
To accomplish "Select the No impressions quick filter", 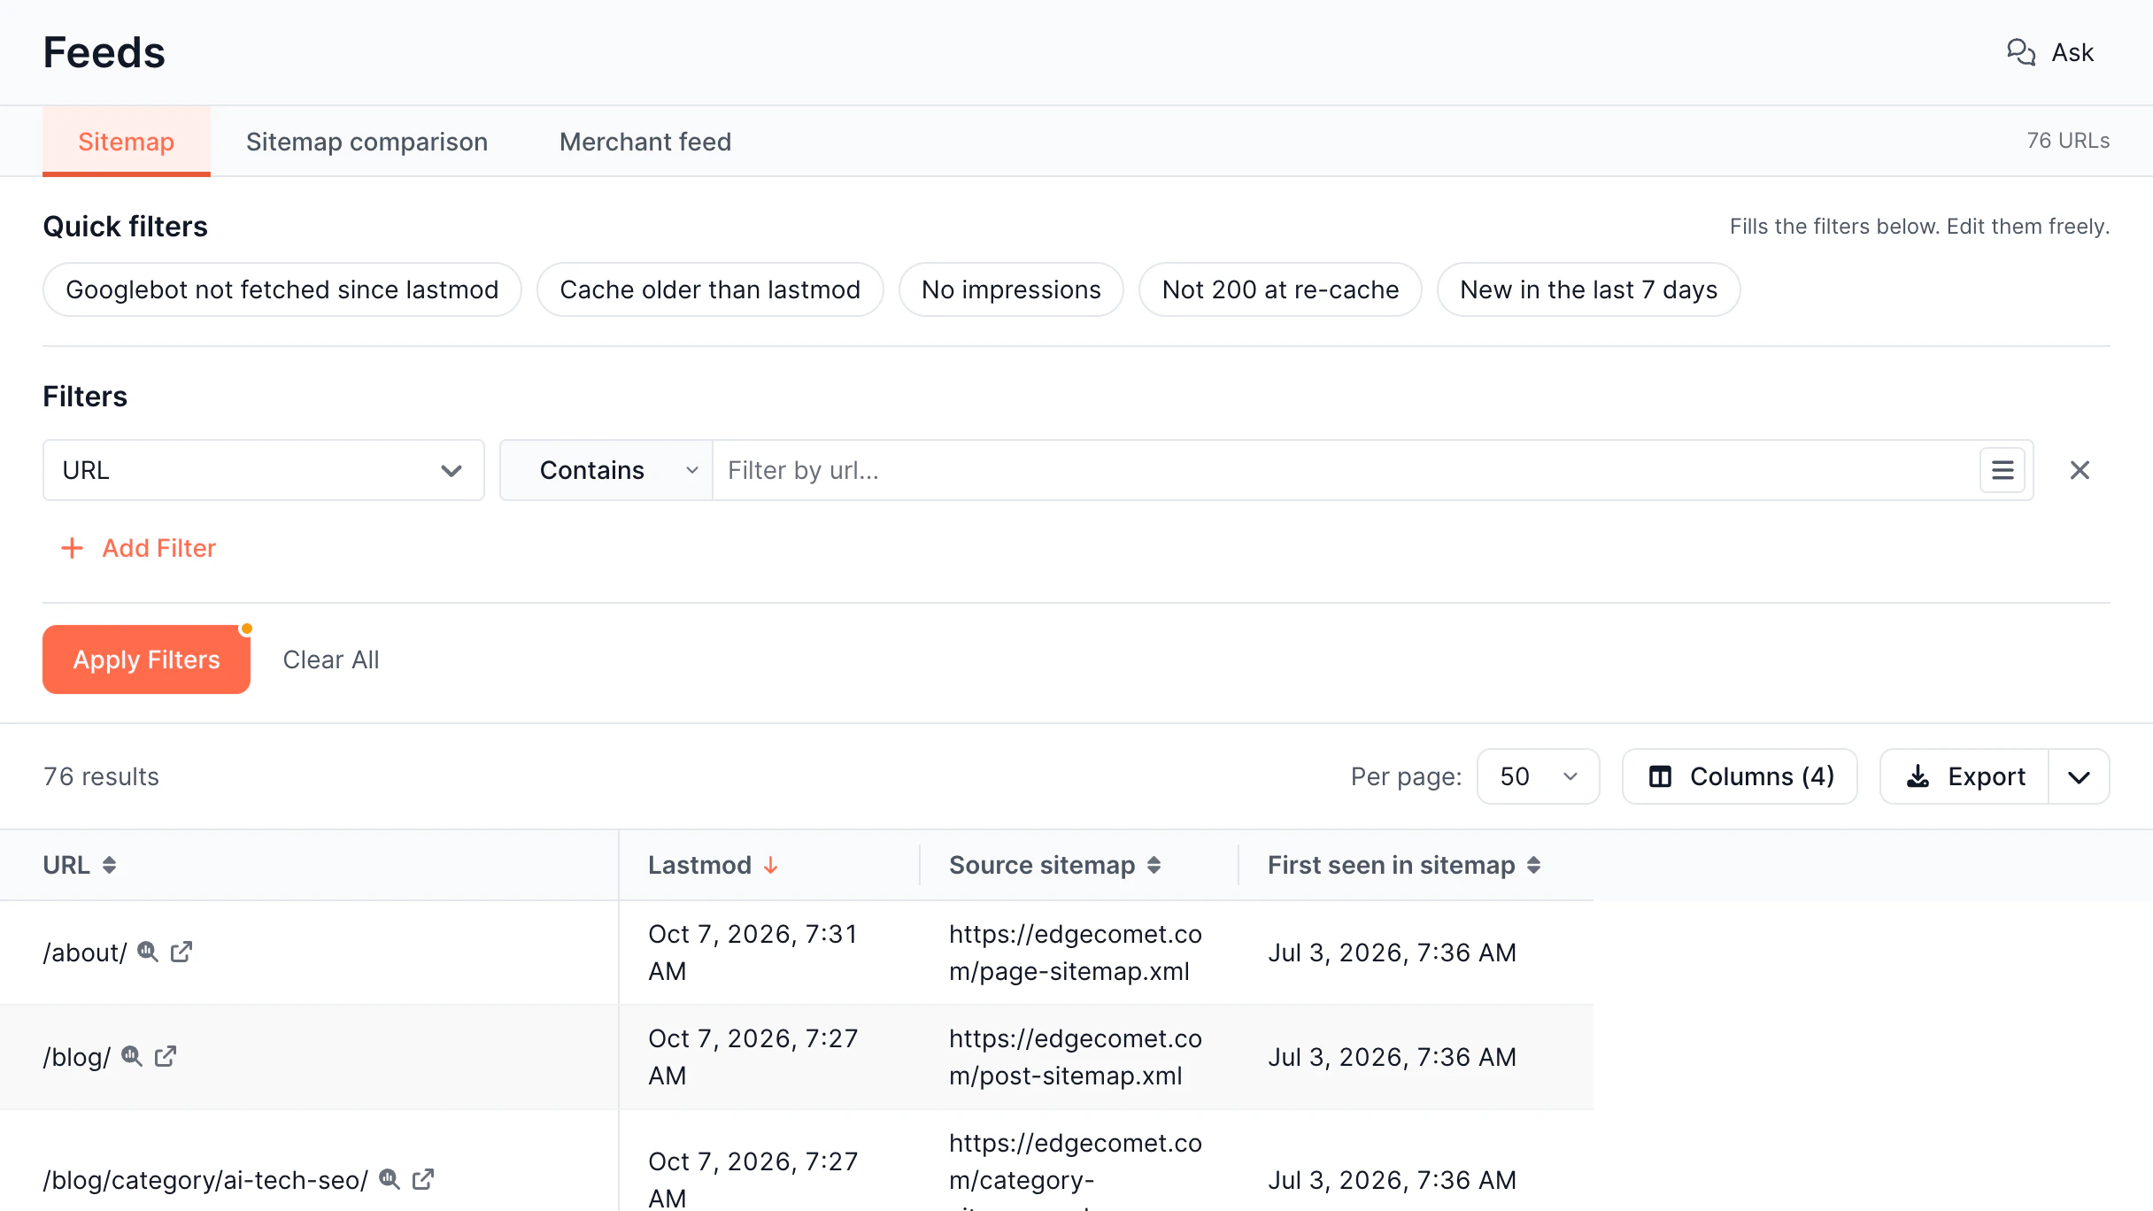I will tap(1011, 289).
